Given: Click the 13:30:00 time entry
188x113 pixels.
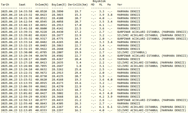Looking at the screenshot, I should click(25, 52).
